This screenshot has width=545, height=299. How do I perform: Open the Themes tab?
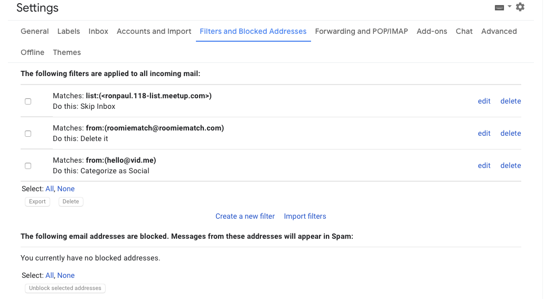pyautogui.click(x=67, y=52)
